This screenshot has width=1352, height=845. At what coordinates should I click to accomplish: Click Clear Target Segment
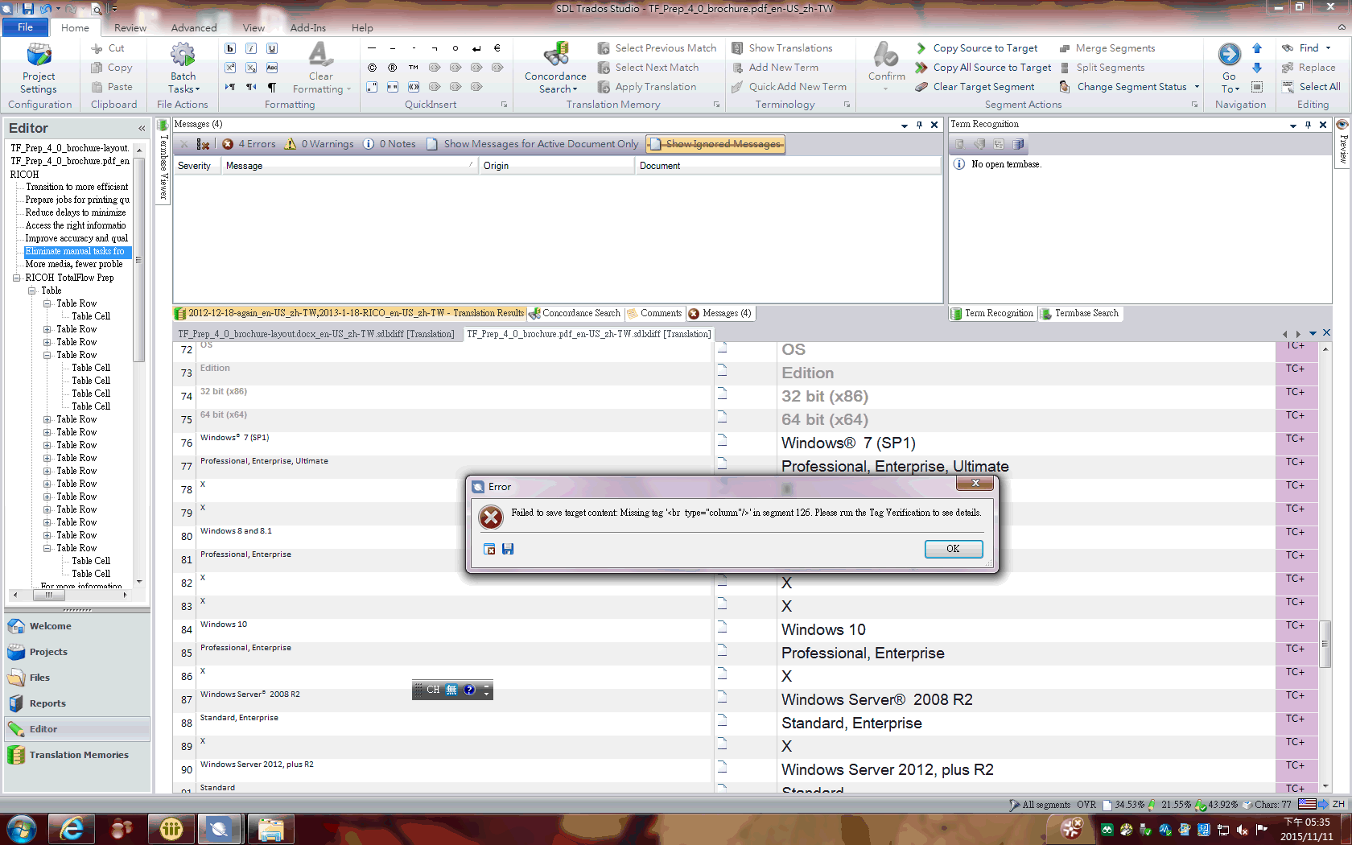tap(975, 87)
